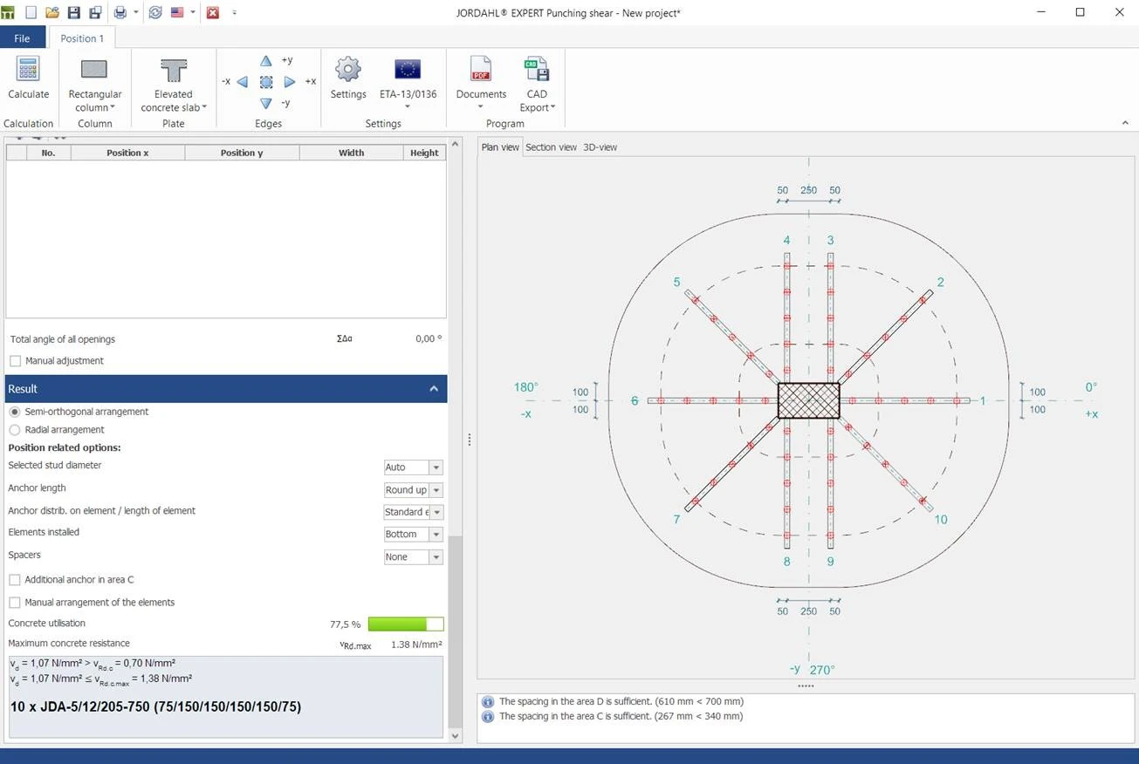Click the refresh icon in quick access toolbar
The width and height of the screenshot is (1139, 764).
pyautogui.click(x=155, y=12)
